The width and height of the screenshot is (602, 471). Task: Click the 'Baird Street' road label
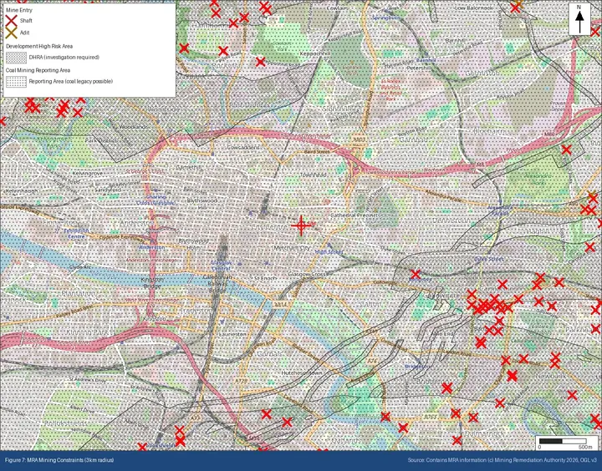click(317, 152)
